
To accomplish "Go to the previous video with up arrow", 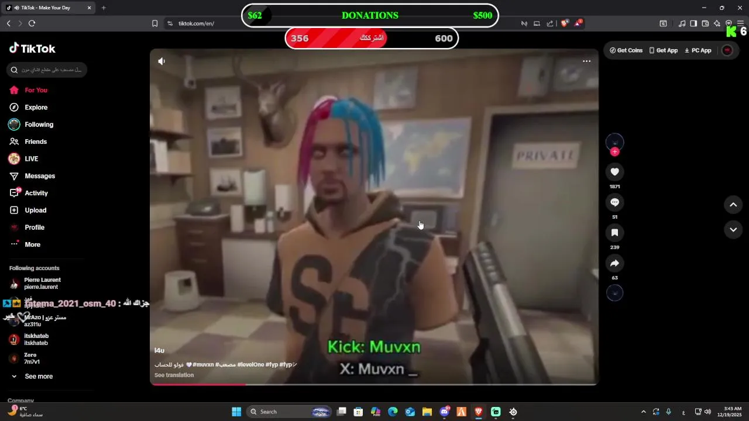I will point(733,205).
